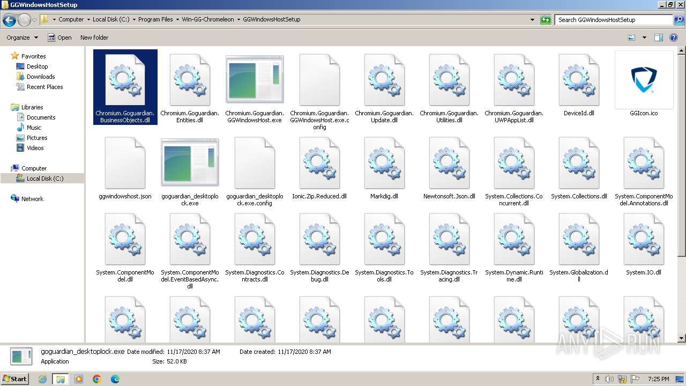Select Chromium.Goguardian.GGWindowsHost.exe application icon

click(255, 79)
